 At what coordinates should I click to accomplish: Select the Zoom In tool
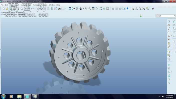click(x=86, y=9)
